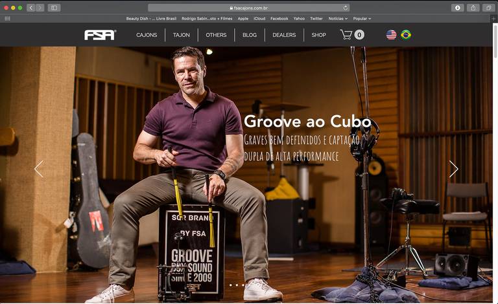The height and width of the screenshot is (304, 498).
Task: Open the shopping cart icon
Action: [347, 34]
